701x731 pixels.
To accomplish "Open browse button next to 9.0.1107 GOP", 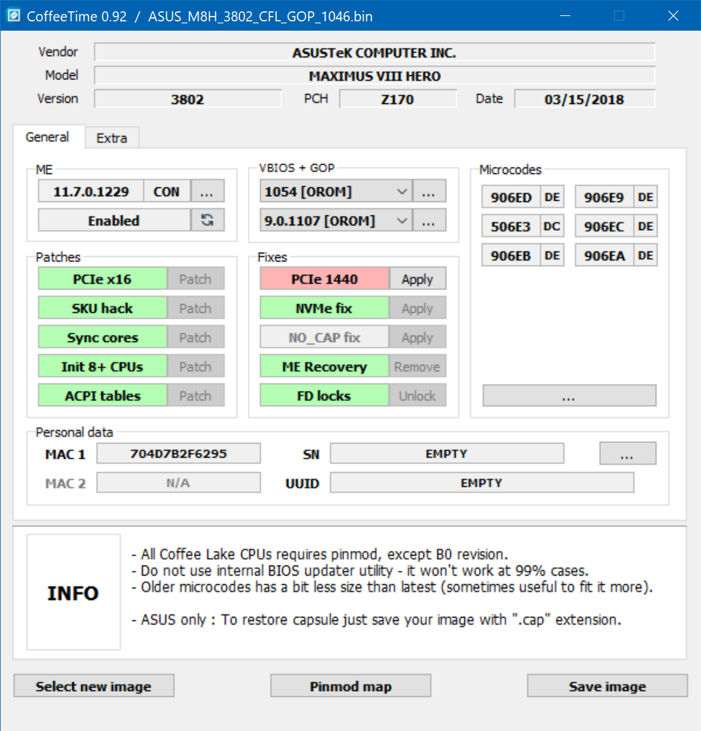I will click(429, 220).
